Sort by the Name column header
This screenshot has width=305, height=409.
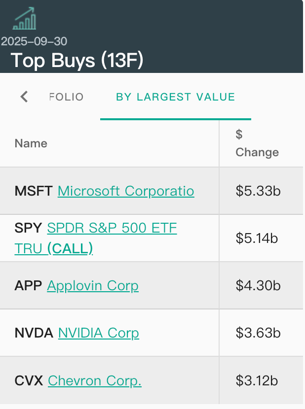(31, 143)
